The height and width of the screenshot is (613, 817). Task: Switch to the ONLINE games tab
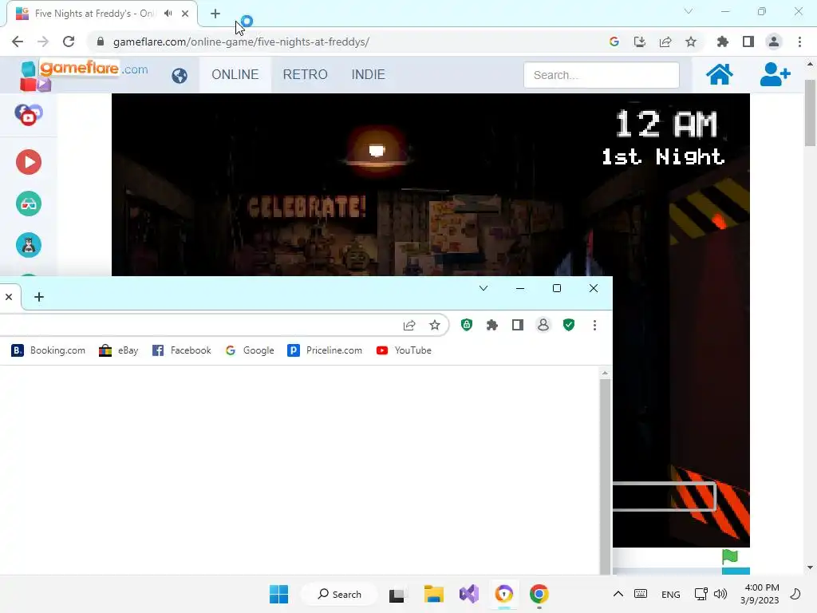click(235, 74)
